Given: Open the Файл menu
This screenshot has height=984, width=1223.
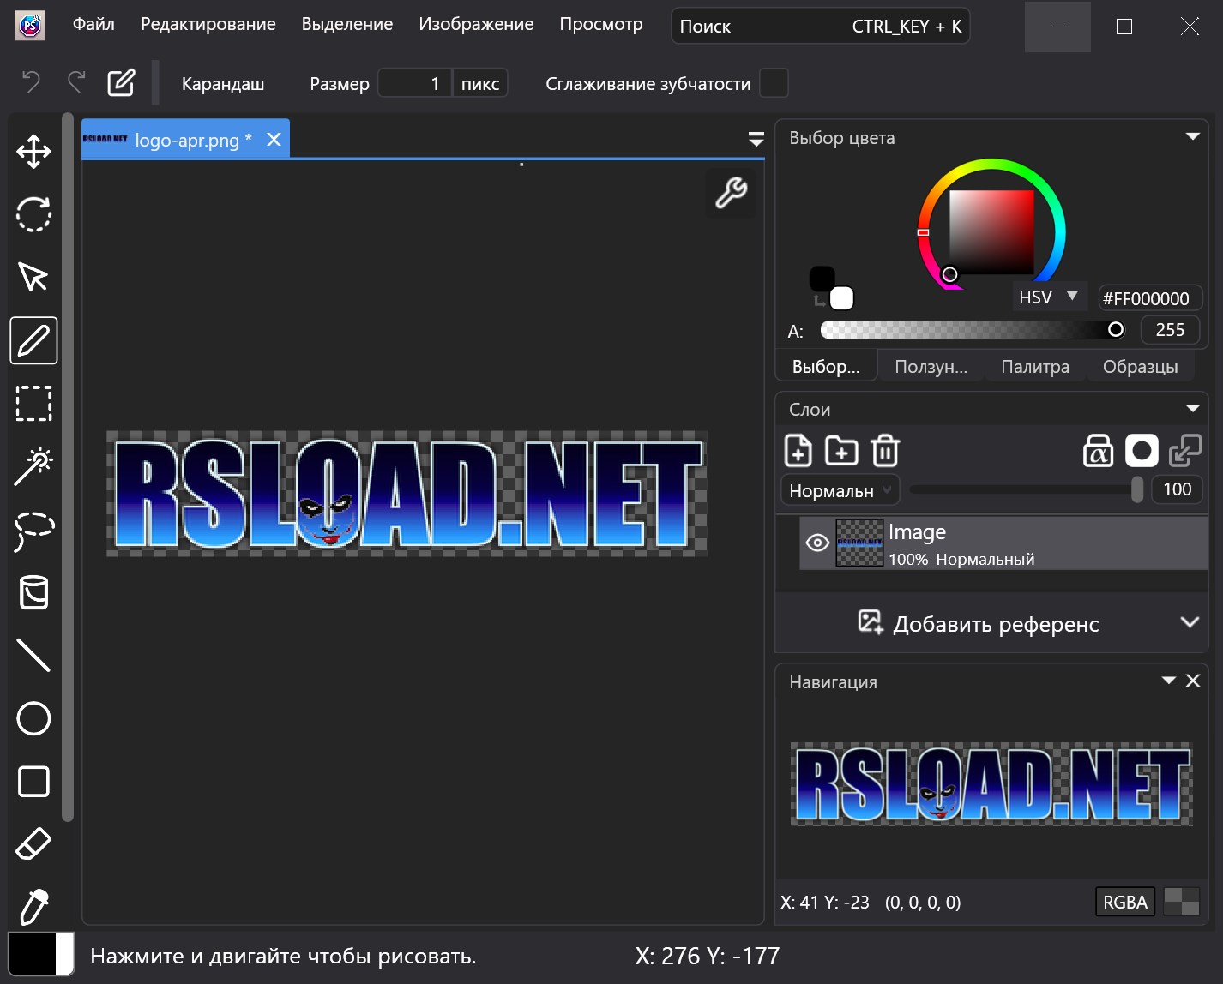Looking at the screenshot, I should pyautogui.click(x=93, y=24).
